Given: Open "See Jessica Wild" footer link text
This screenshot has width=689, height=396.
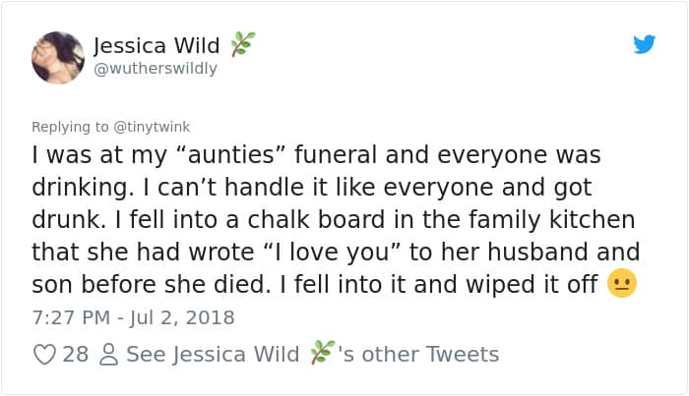Looking at the screenshot, I should [x=212, y=355].
